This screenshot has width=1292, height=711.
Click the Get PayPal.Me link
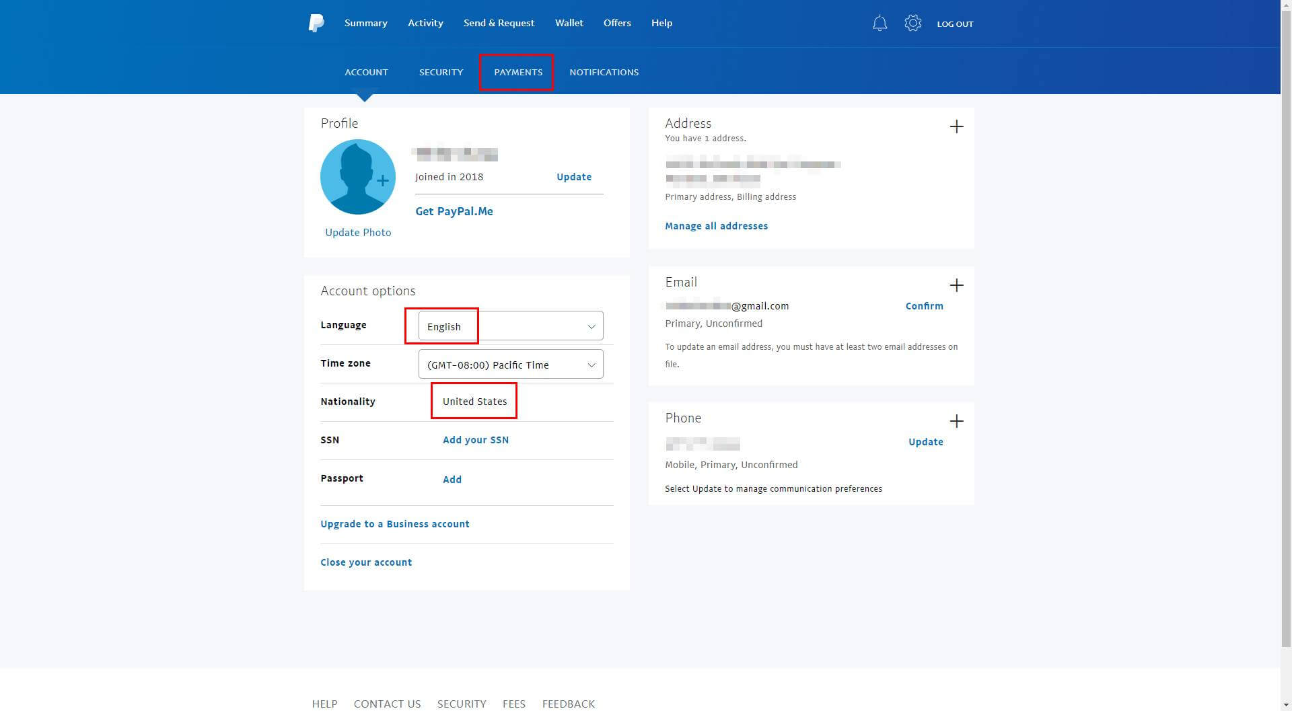coord(454,211)
